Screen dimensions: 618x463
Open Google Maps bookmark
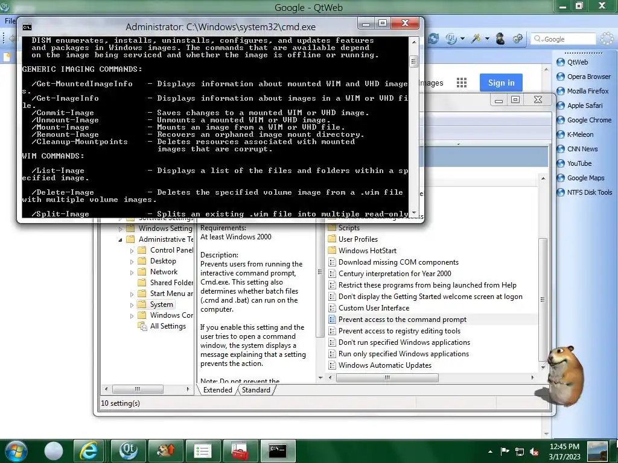pyautogui.click(x=580, y=178)
